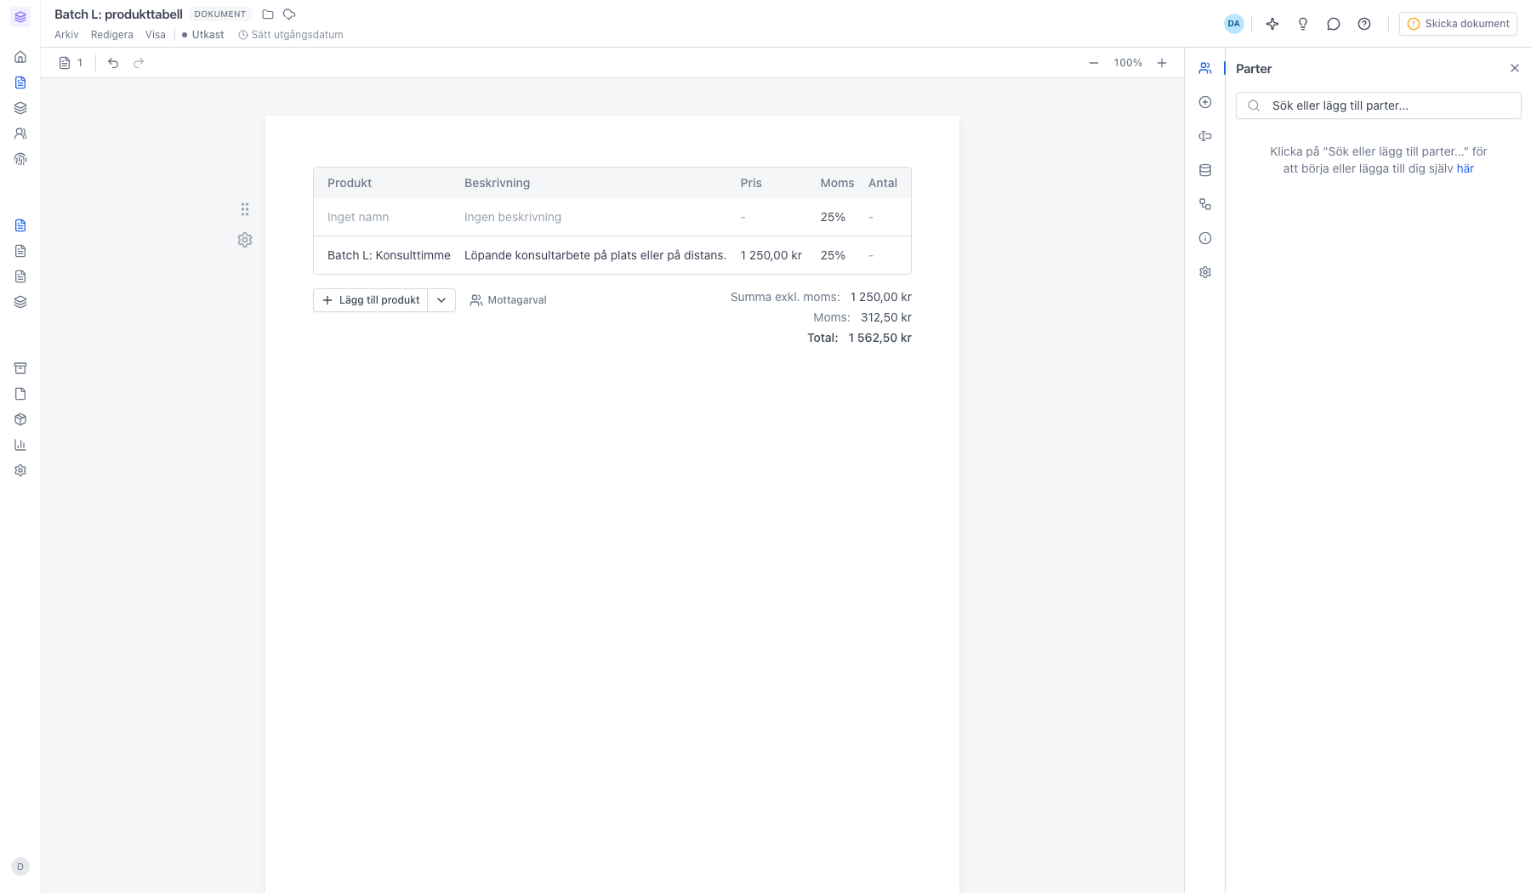1531x893 pixels.
Task: Open product table block settings gear
Action: click(x=245, y=240)
